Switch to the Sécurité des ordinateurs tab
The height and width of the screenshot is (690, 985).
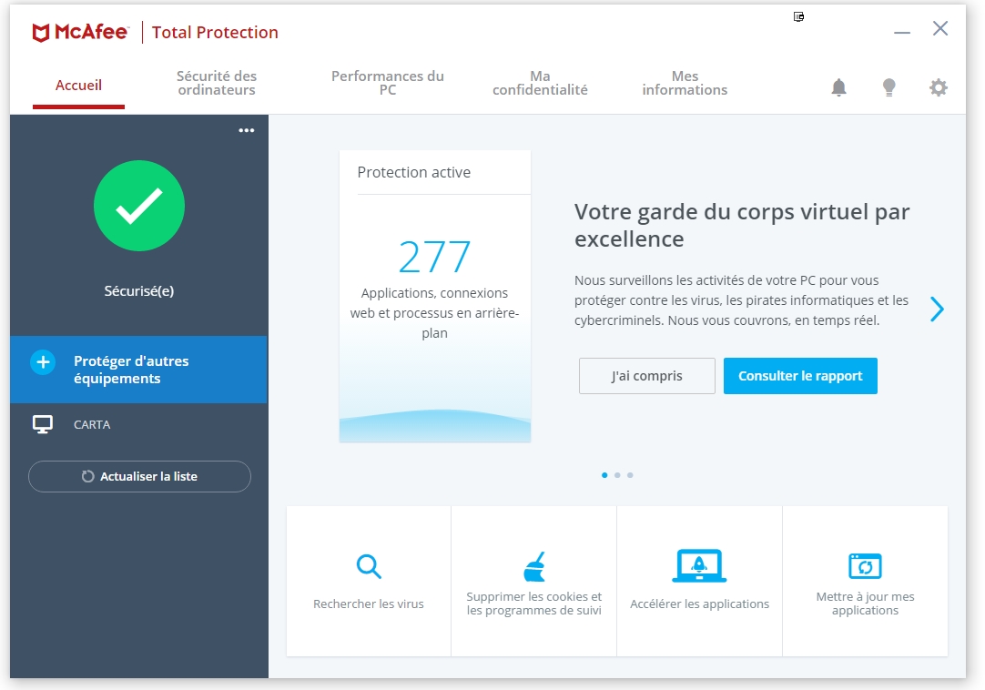[217, 83]
